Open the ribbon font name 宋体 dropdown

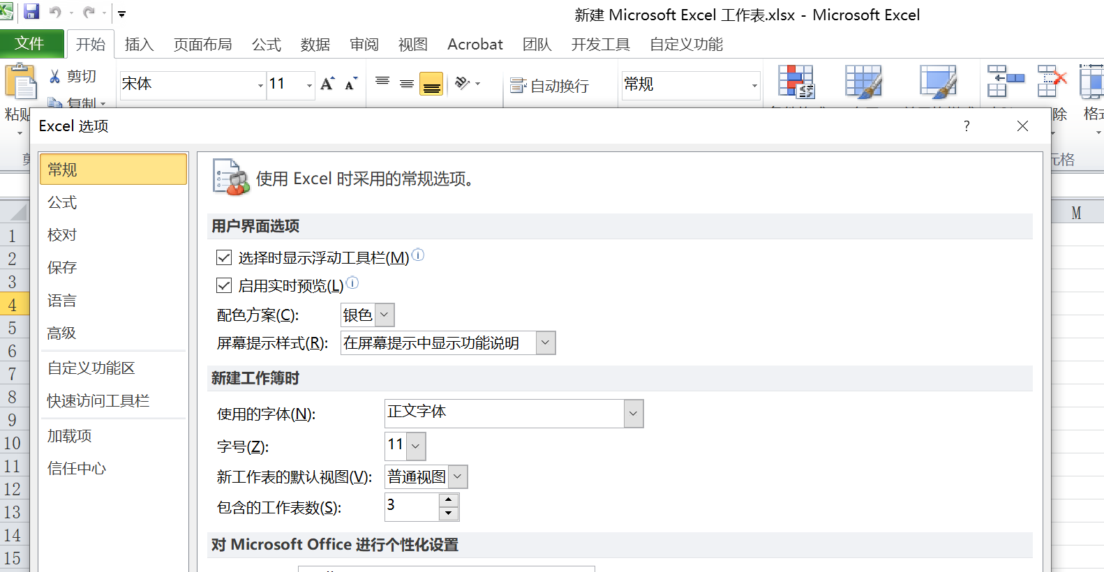tap(260, 85)
